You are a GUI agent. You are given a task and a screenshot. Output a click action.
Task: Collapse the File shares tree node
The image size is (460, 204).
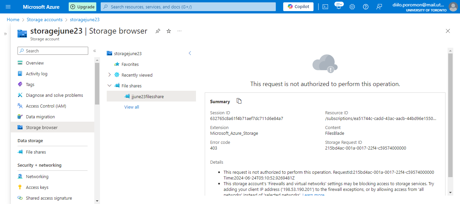109,86
